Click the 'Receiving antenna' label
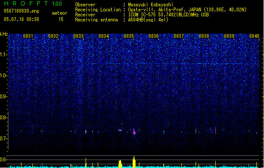Screen dimensions: 264x168 tap(97, 20)
